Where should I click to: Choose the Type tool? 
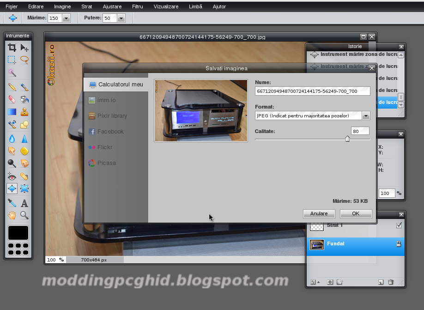click(24, 202)
